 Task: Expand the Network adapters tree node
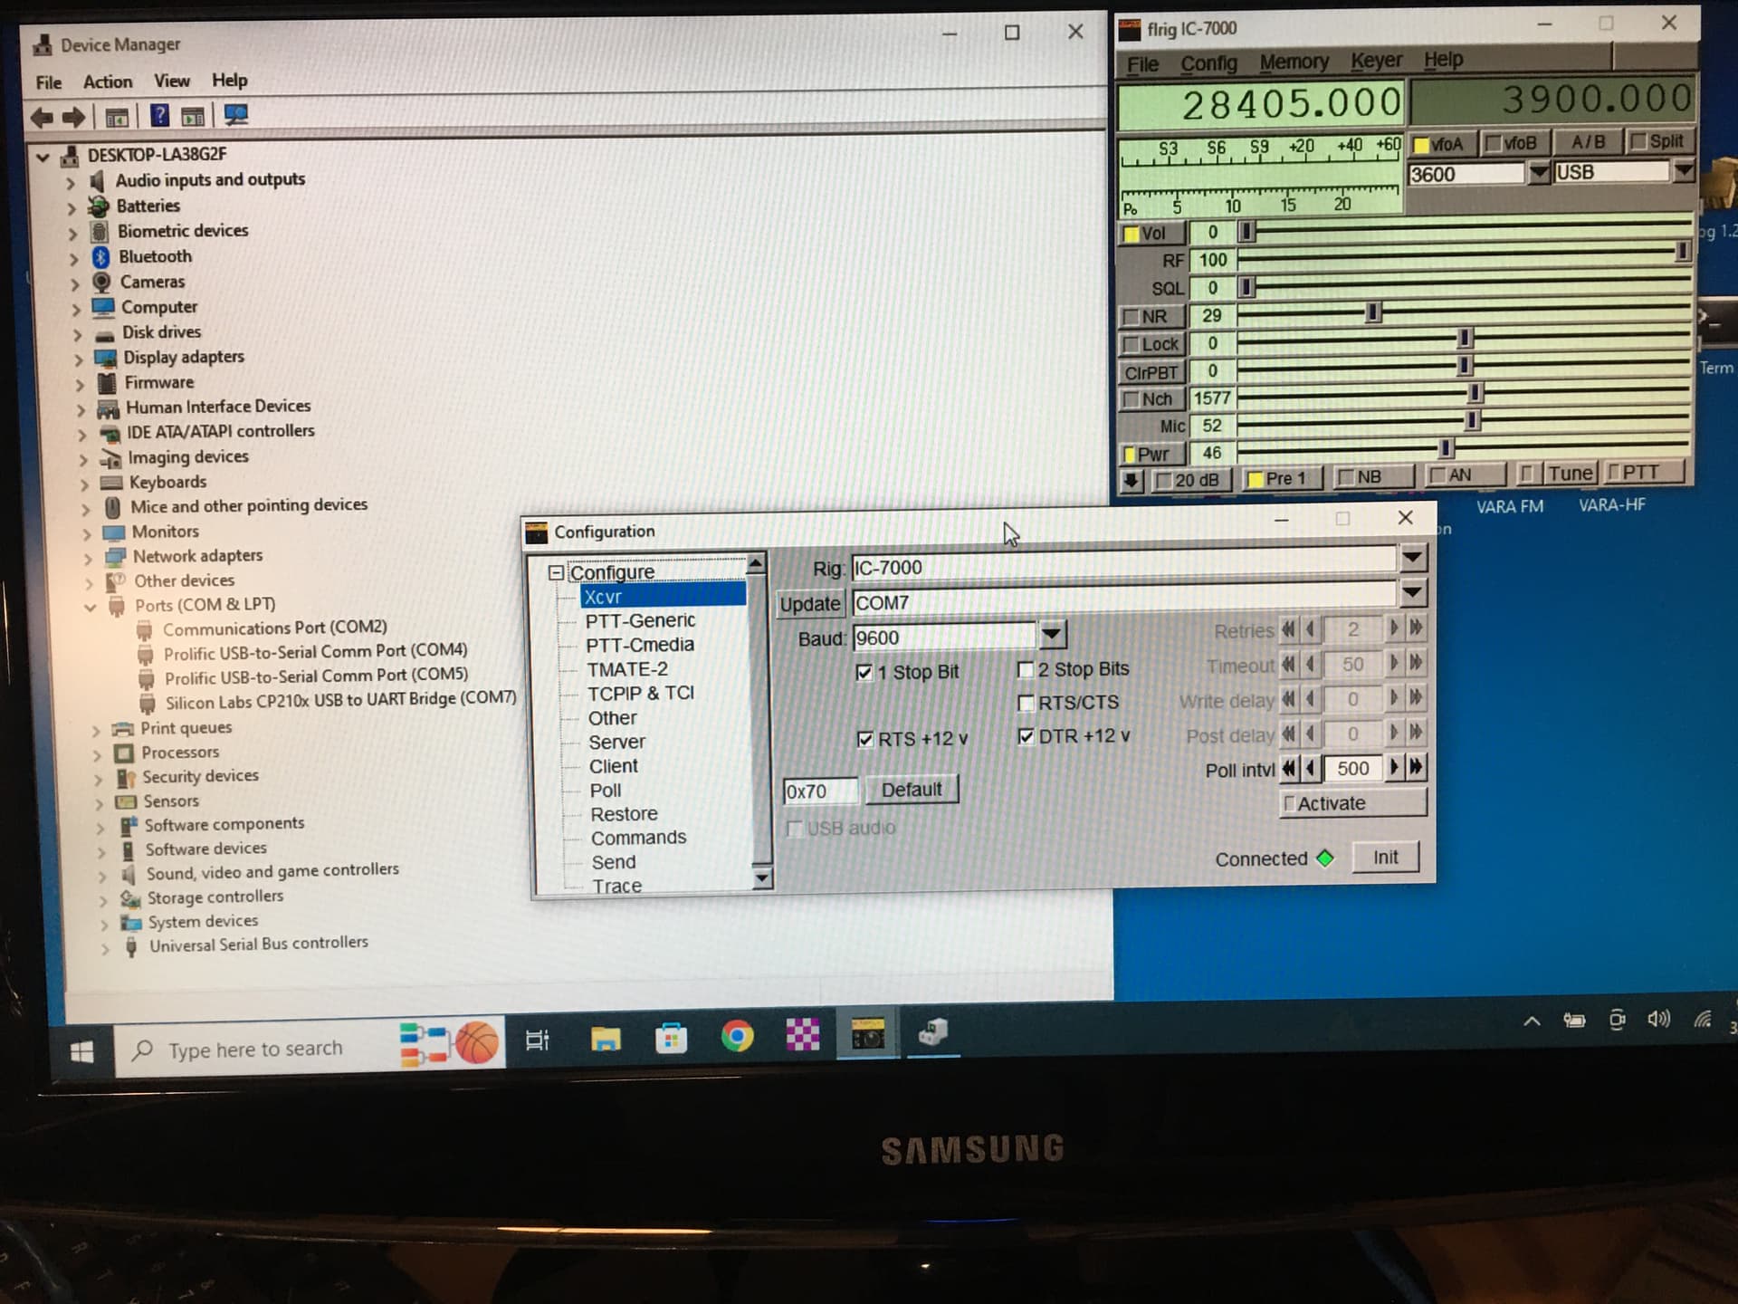tap(88, 558)
